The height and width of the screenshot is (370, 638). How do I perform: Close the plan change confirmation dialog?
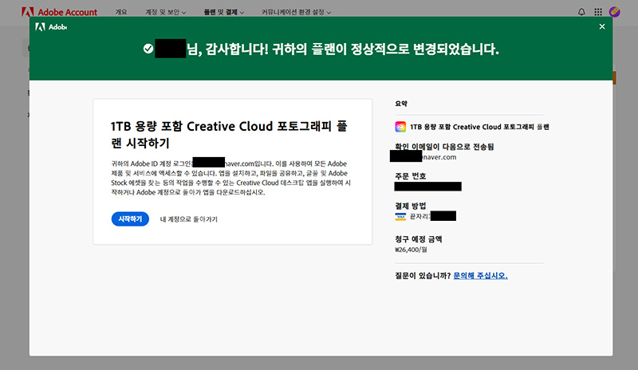point(602,26)
